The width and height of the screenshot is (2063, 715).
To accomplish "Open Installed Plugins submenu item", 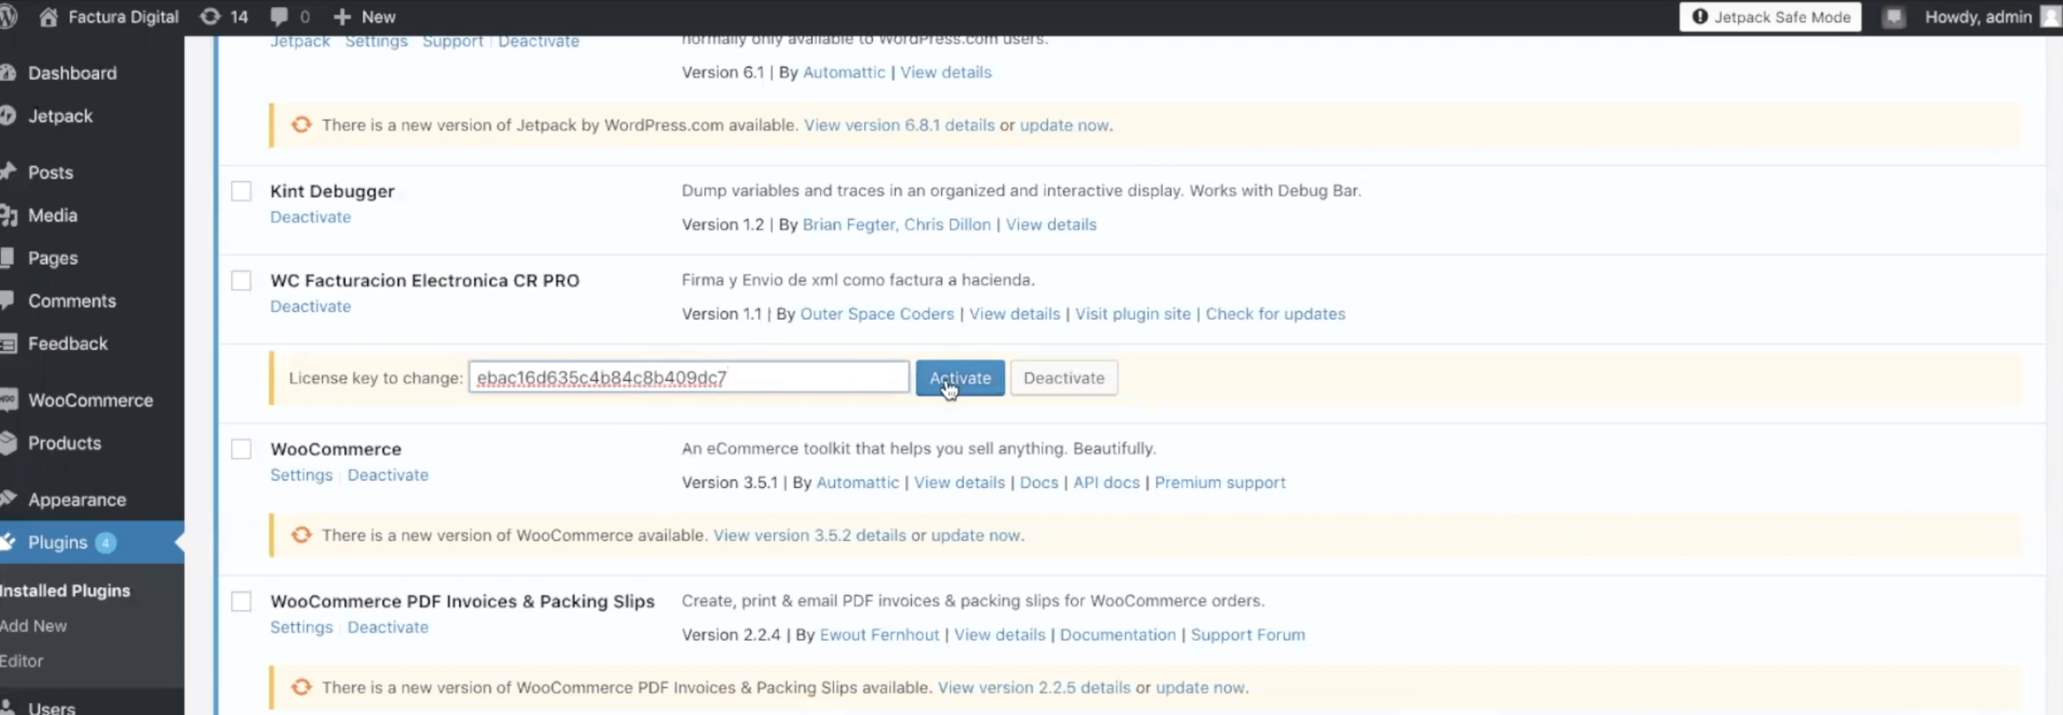I will pos(65,590).
